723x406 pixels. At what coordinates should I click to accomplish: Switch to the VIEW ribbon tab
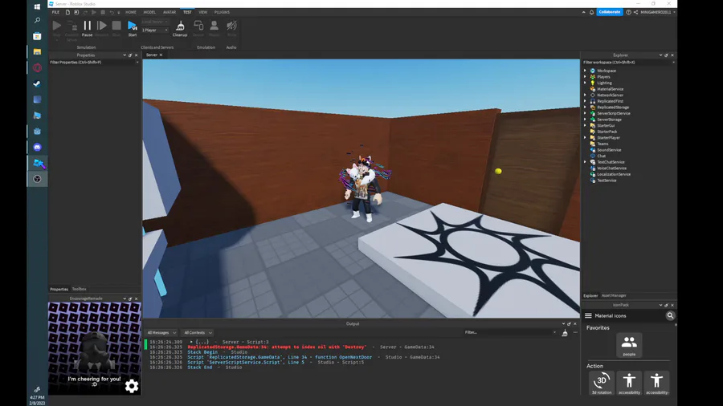point(203,12)
